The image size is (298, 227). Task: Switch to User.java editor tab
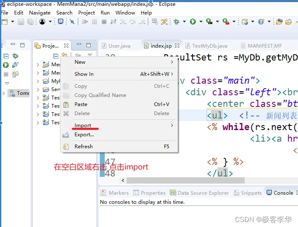[x=116, y=46]
